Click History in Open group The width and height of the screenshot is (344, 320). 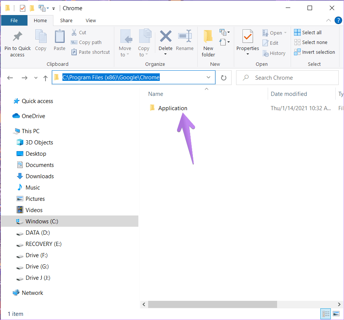pos(274,53)
